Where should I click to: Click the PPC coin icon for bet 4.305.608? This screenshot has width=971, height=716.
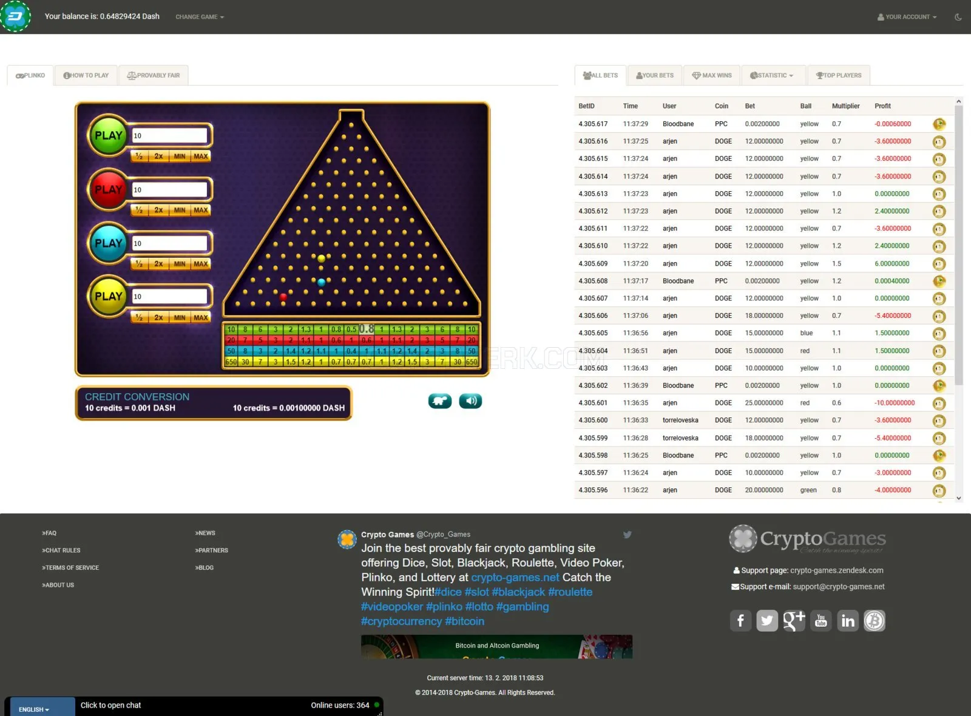point(939,282)
